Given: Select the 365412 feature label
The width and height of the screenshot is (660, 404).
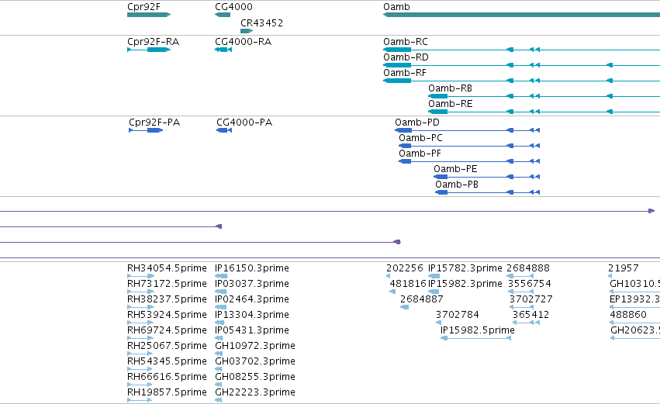Looking at the screenshot, I should (530, 315).
